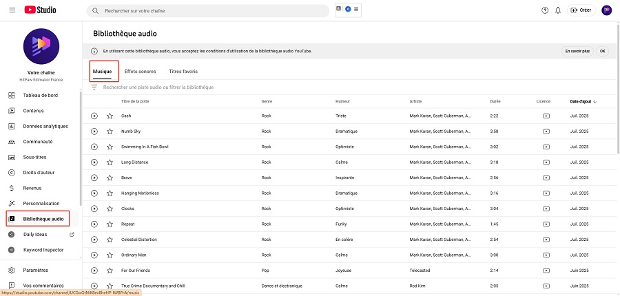The width and height of the screenshot is (620, 296).
Task: Click the YouTube Studio logo
Action: click(40, 10)
